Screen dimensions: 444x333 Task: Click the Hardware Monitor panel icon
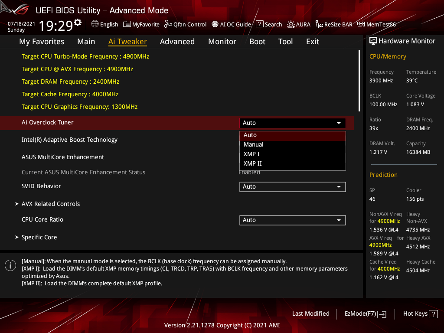point(374,40)
